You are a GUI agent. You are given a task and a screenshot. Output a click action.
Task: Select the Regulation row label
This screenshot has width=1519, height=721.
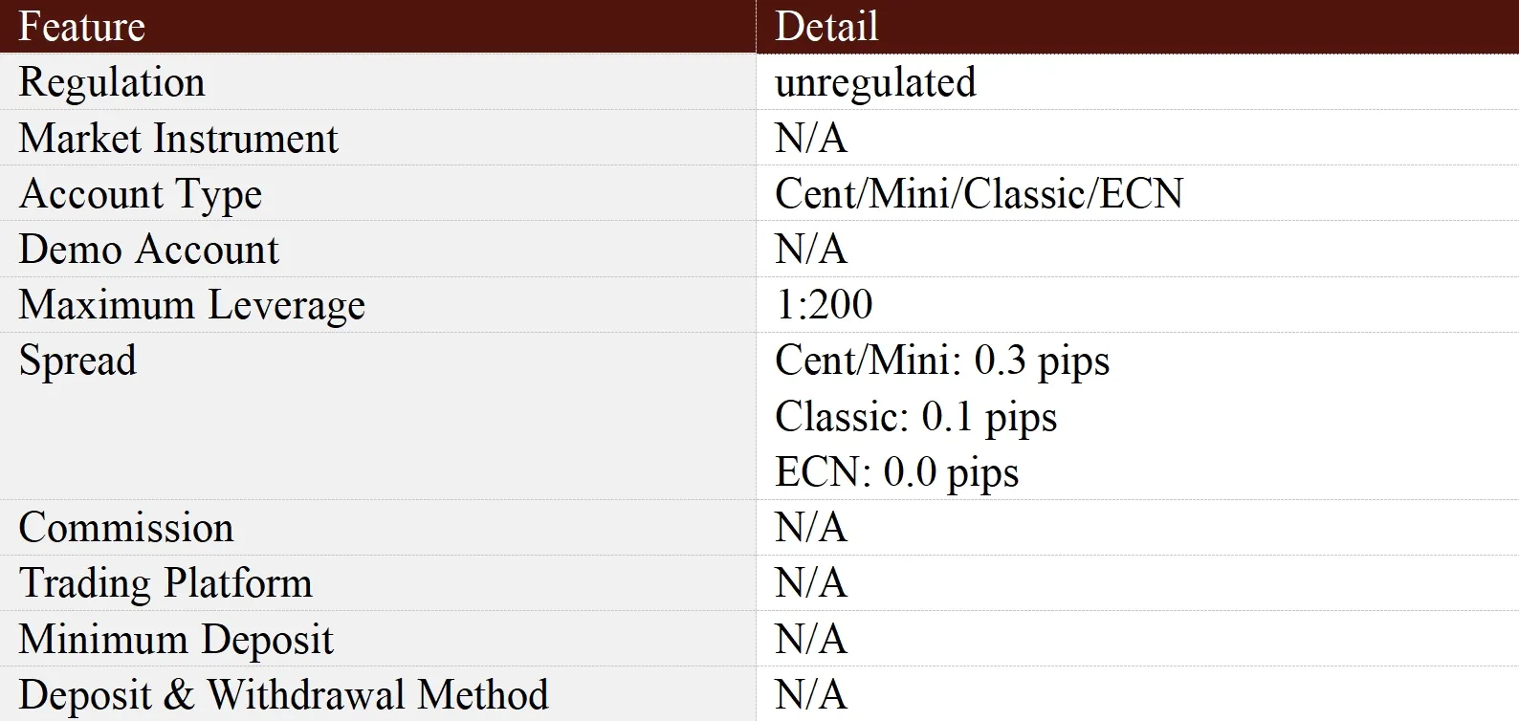tap(112, 83)
